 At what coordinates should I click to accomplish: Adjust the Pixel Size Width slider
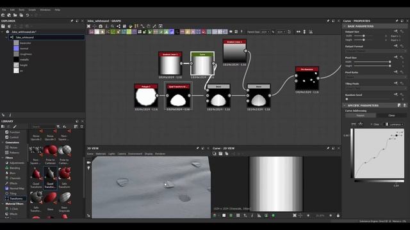point(372,62)
